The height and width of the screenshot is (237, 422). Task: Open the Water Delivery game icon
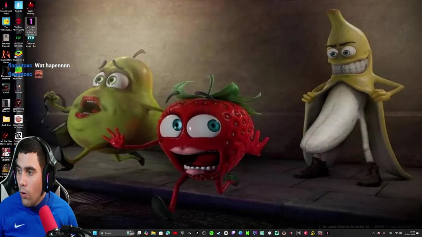click(31, 8)
